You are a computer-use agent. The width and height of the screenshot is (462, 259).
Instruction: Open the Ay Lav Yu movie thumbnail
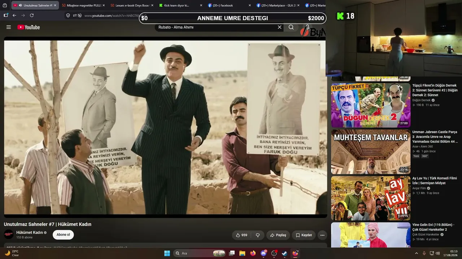pyautogui.click(x=371, y=198)
